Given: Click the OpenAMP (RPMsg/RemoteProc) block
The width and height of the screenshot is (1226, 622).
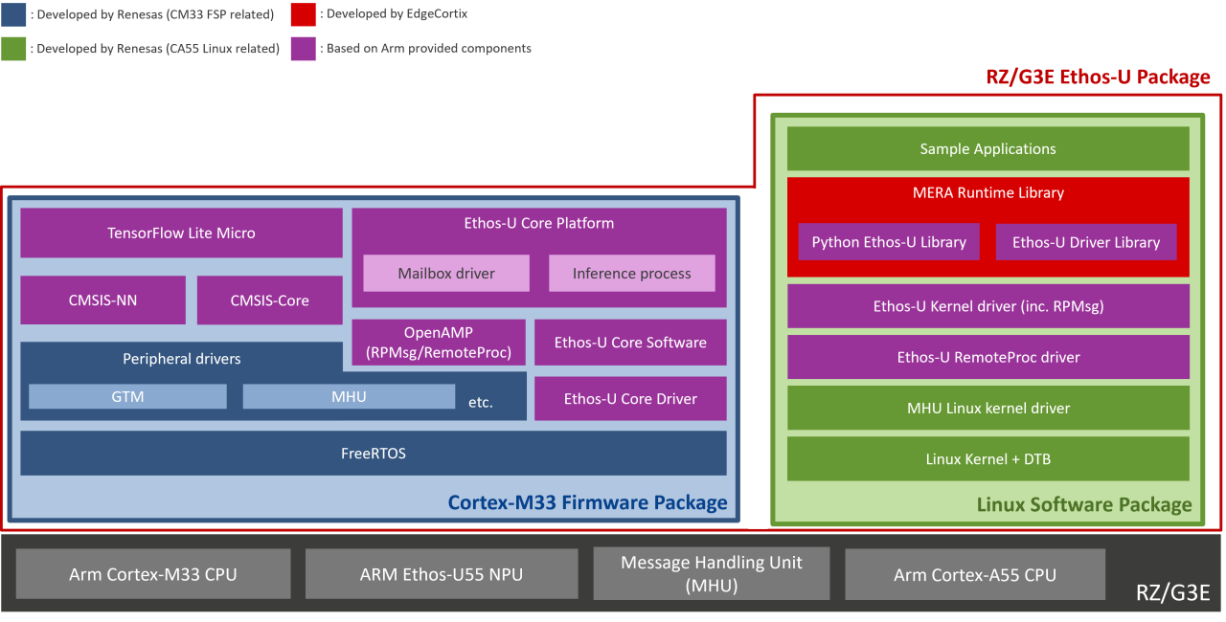Looking at the screenshot, I should point(439,342).
